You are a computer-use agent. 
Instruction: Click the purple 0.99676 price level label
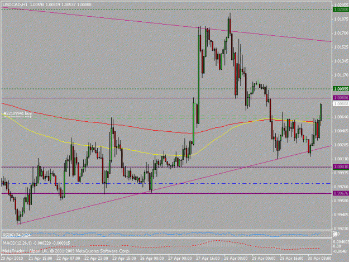click(x=341, y=193)
